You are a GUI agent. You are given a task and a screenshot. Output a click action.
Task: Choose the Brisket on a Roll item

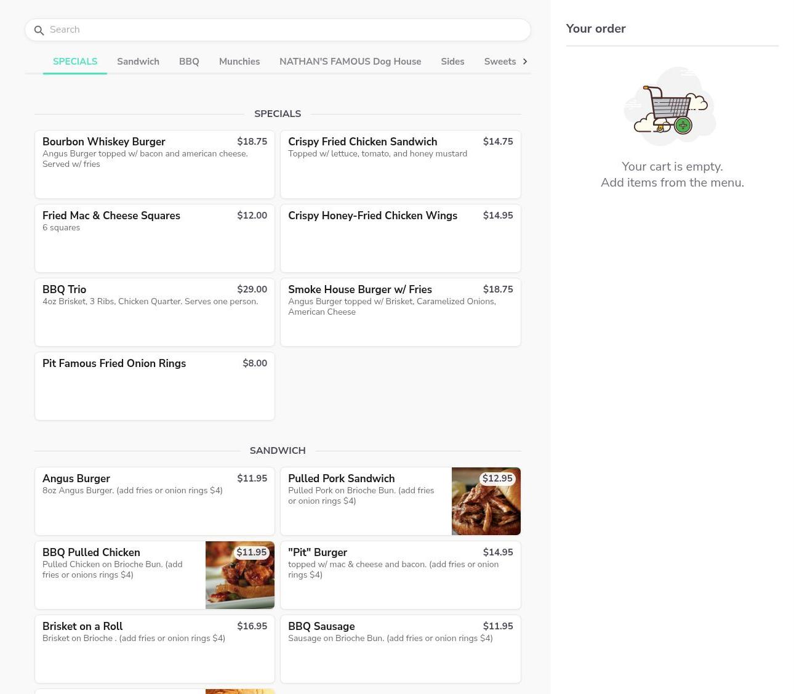click(x=154, y=649)
